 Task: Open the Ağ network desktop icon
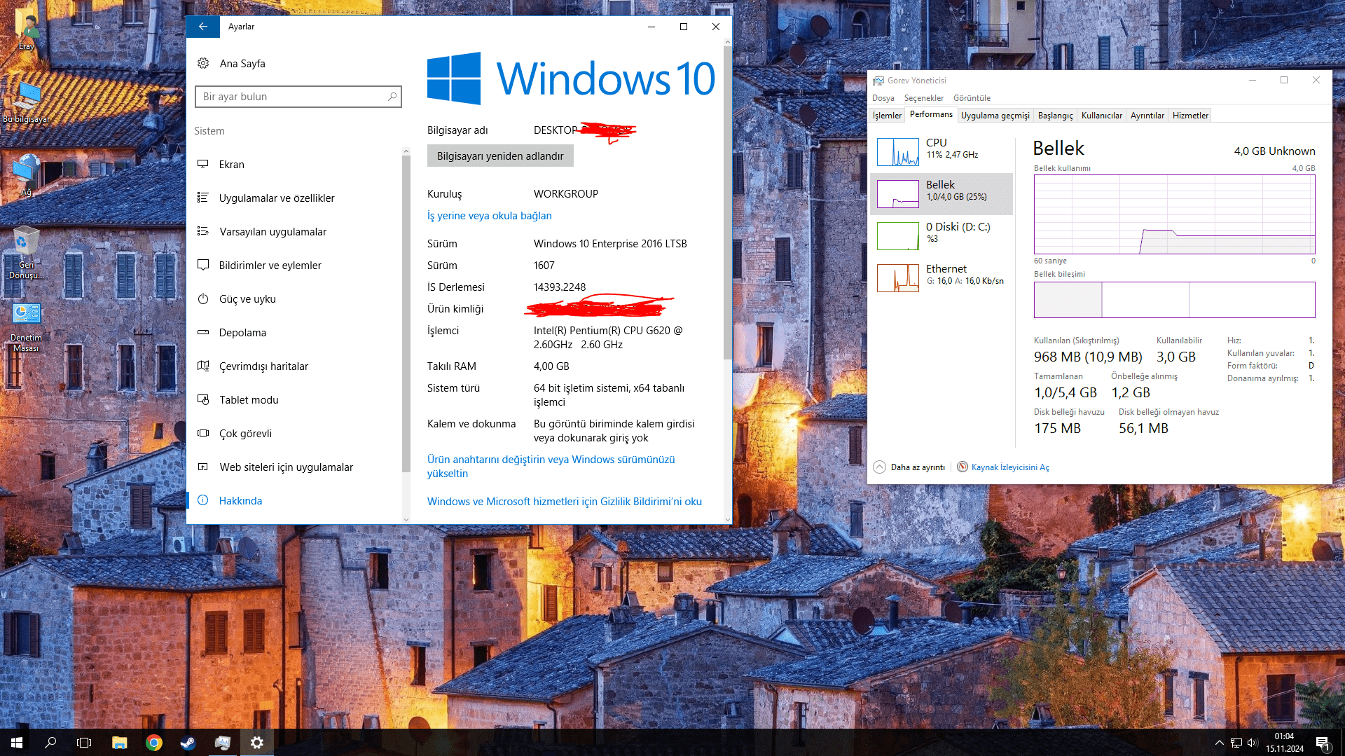27,175
